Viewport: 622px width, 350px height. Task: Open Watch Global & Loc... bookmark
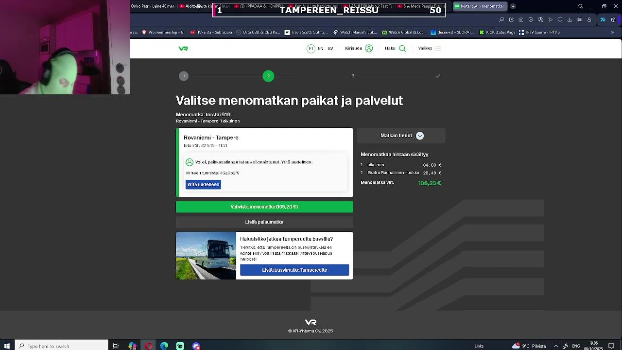pyautogui.click(x=404, y=33)
